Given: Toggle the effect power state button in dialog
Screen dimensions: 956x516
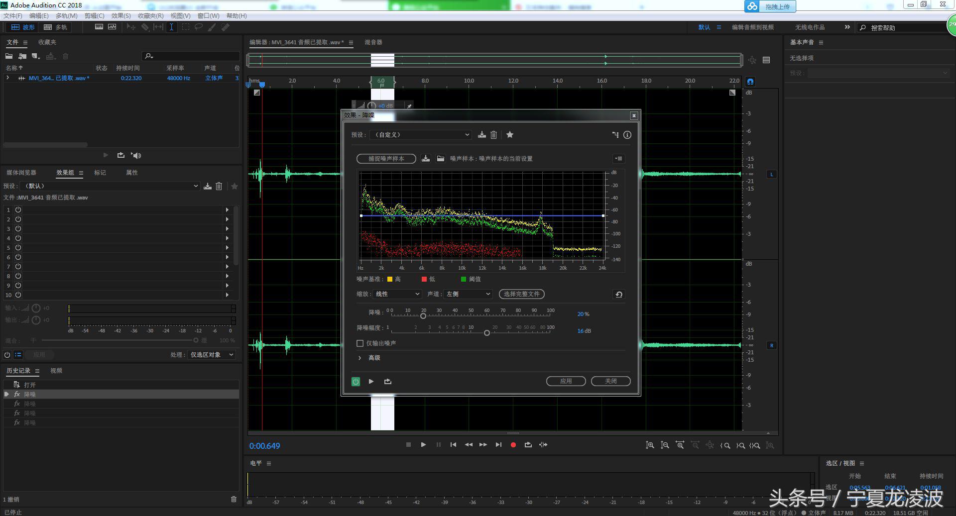Looking at the screenshot, I should point(356,382).
